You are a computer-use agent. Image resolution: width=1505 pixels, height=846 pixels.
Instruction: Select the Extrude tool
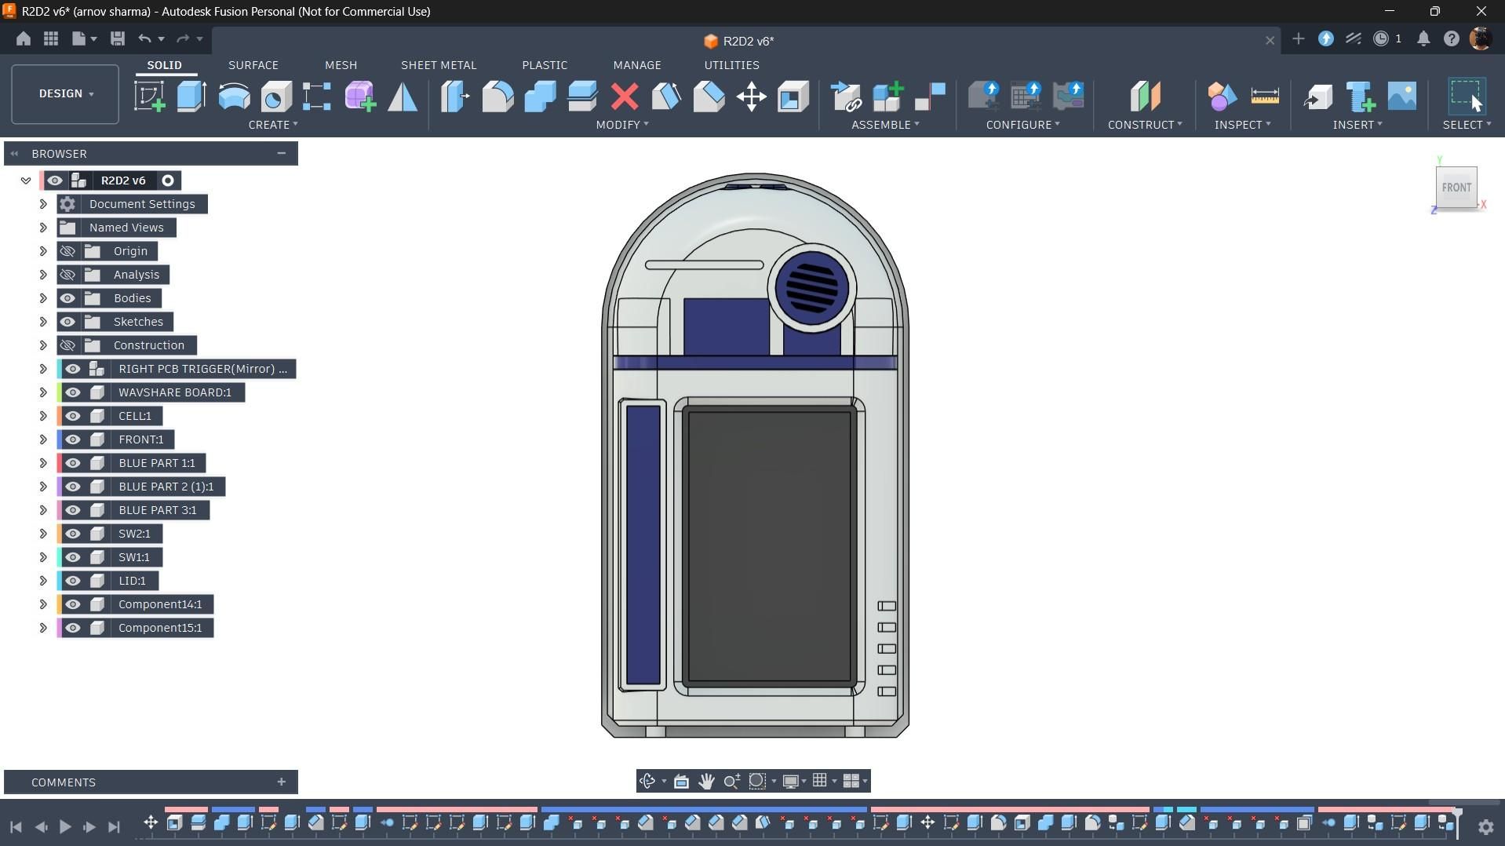tap(191, 97)
